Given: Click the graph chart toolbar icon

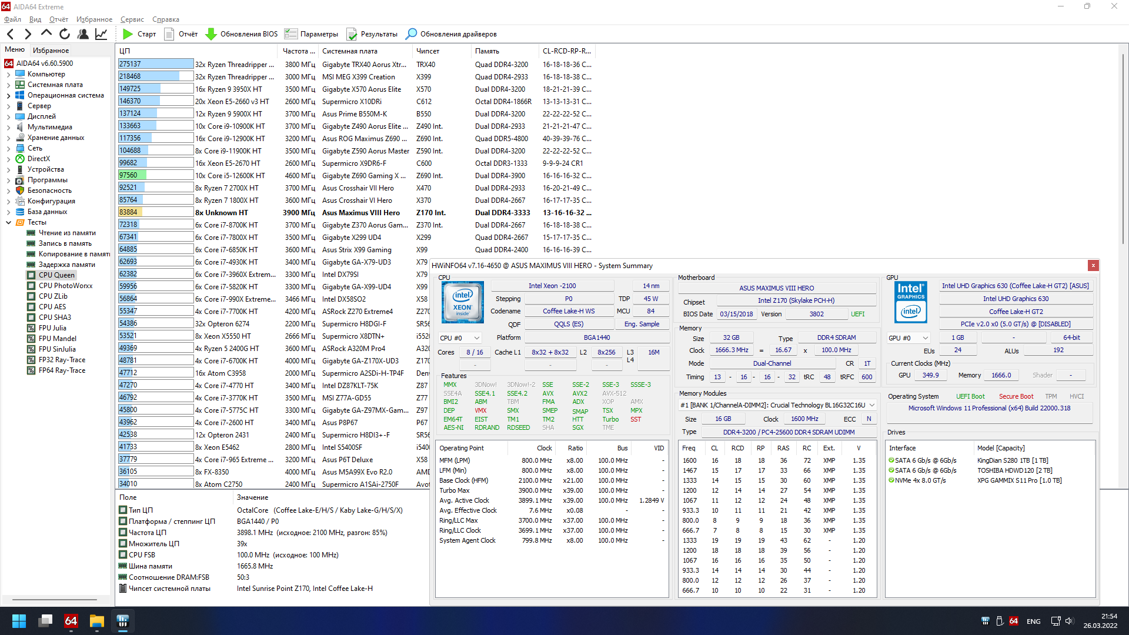Looking at the screenshot, I should 101,34.
